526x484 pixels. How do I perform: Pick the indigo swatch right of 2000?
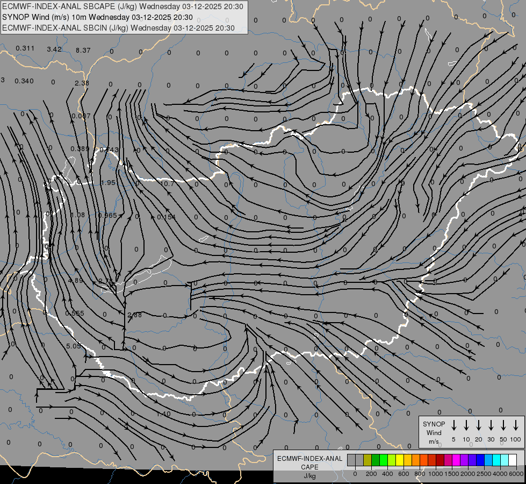(x=472, y=460)
